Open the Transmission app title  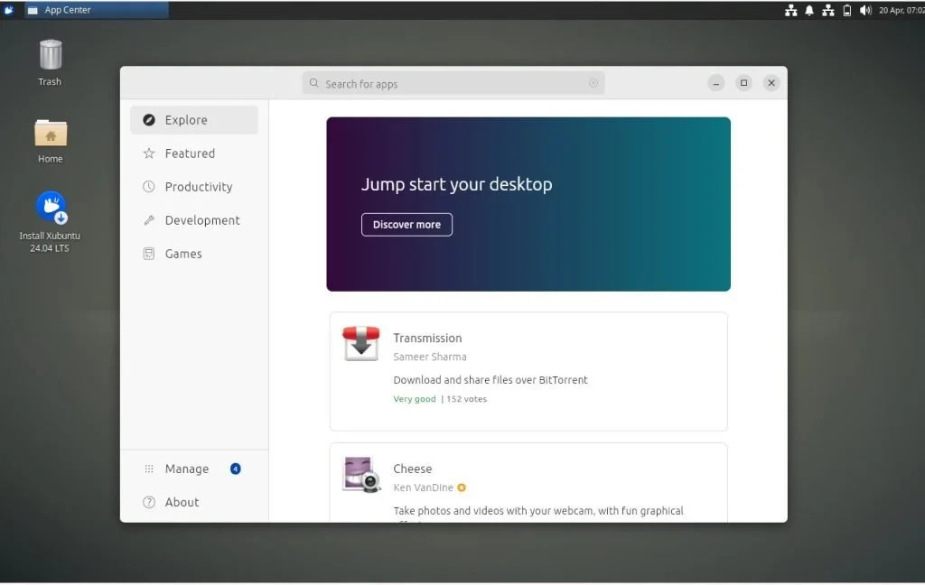[427, 338]
